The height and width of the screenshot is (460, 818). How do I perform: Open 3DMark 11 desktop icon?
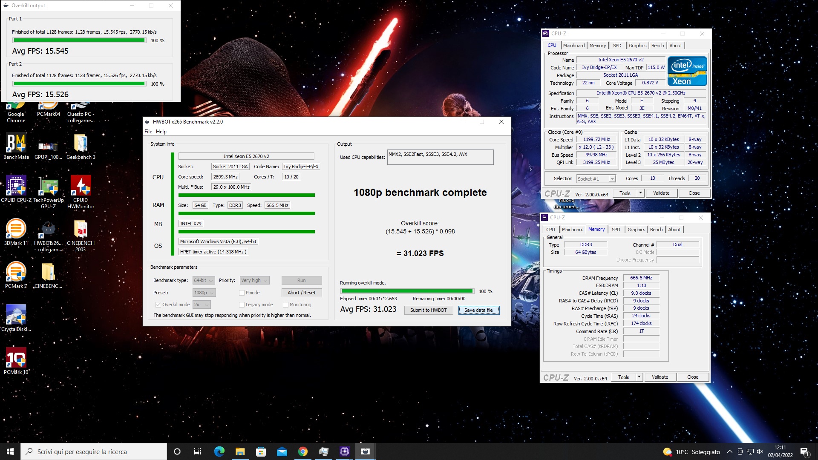click(x=16, y=233)
